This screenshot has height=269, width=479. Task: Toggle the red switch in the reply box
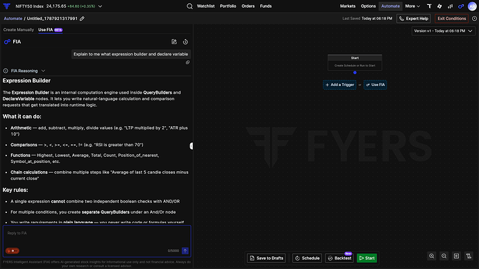click(x=12, y=251)
